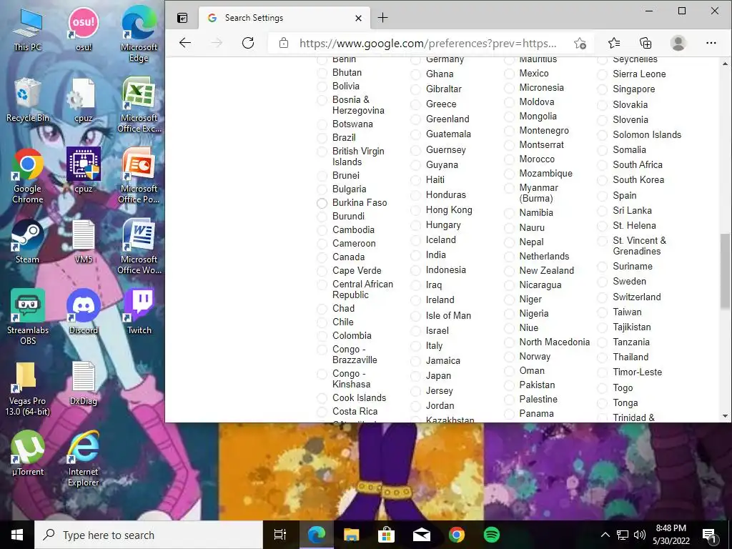Select Ireland region option
The height and width of the screenshot is (549, 732).
(x=415, y=301)
